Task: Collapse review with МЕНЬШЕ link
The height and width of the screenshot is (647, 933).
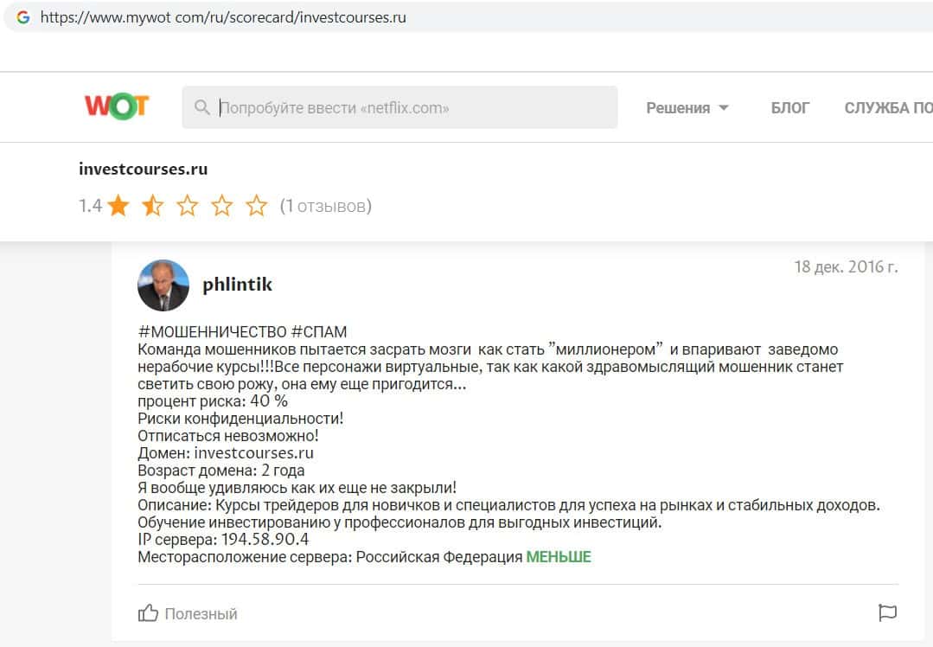Action: pyautogui.click(x=559, y=557)
